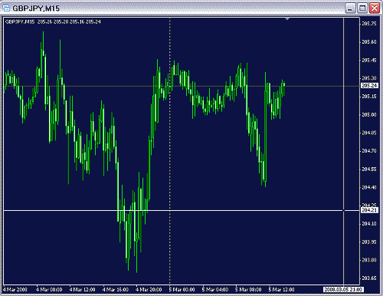The image size is (383, 296).
Task: Click the '4 Mar 16:00' time axis label
Action: click(x=116, y=290)
